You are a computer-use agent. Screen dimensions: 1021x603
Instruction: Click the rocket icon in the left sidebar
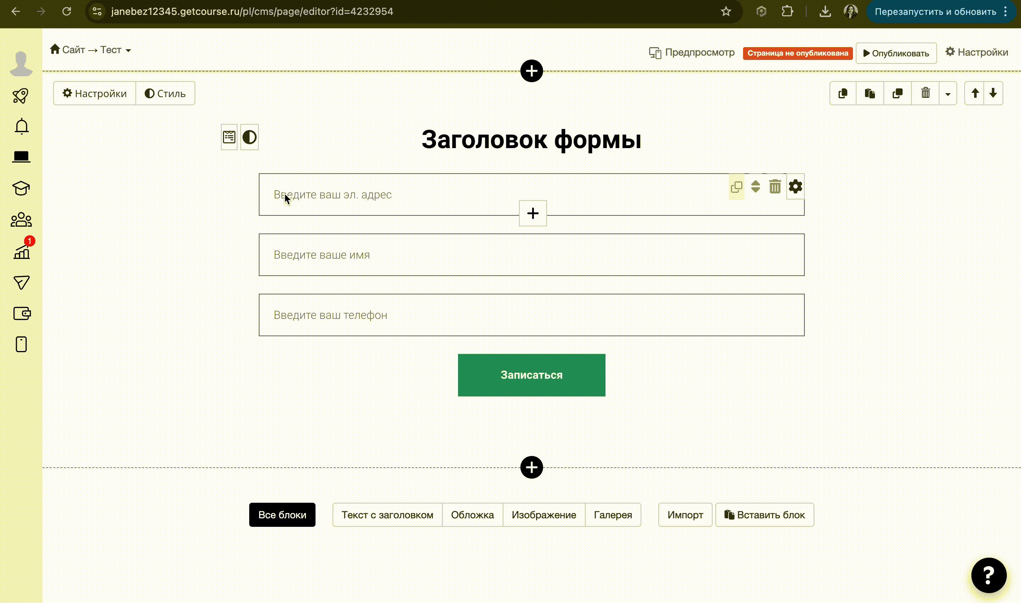tap(21, 96)
